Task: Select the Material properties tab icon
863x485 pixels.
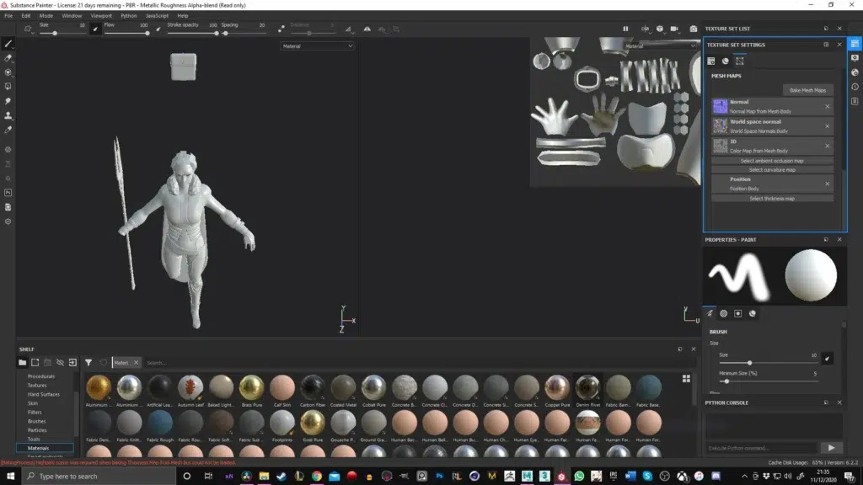Action: click(753, 313)
